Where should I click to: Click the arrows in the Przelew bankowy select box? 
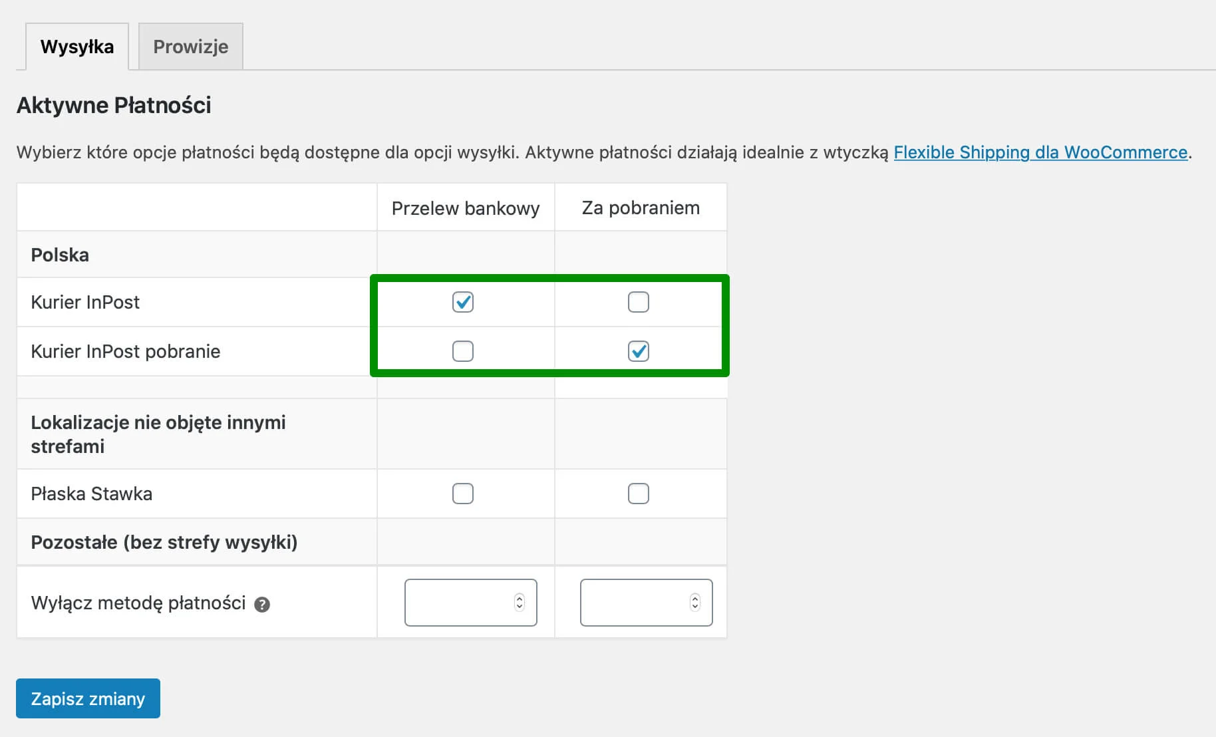tap(520, 603)
